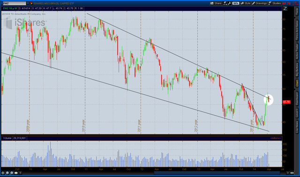Image resolution: width=300 pixels, height=177 pixels.
Task: Open the Studies button
Action: pos(275,3)
